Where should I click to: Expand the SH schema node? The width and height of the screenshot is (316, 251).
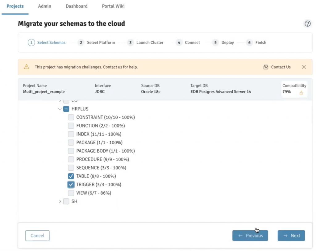[60, 201]
